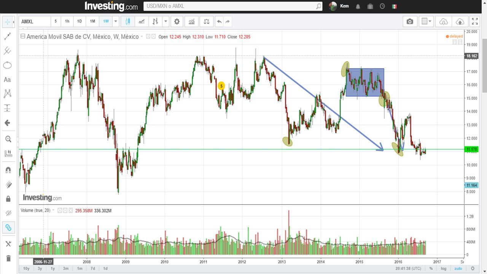Set time range to 1y
Viewport: 487px width, 274px height.
coord(53,268)
